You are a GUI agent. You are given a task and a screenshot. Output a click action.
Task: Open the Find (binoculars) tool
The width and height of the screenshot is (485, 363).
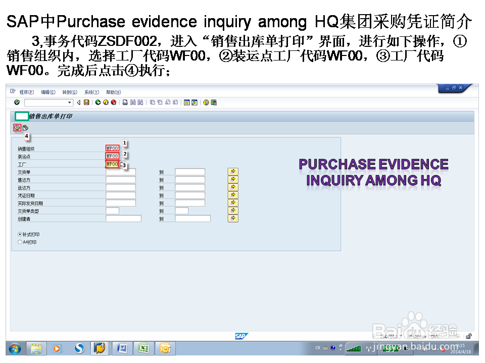(133, 102)
